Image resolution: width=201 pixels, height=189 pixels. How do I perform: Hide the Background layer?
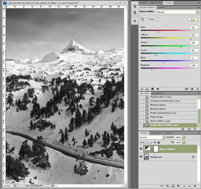pyautogui.click(x=141, y=157)
